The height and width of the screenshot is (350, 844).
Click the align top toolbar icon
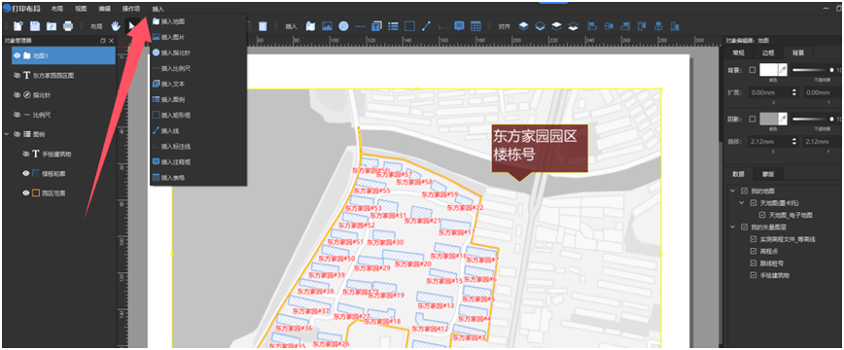point(642,26)
